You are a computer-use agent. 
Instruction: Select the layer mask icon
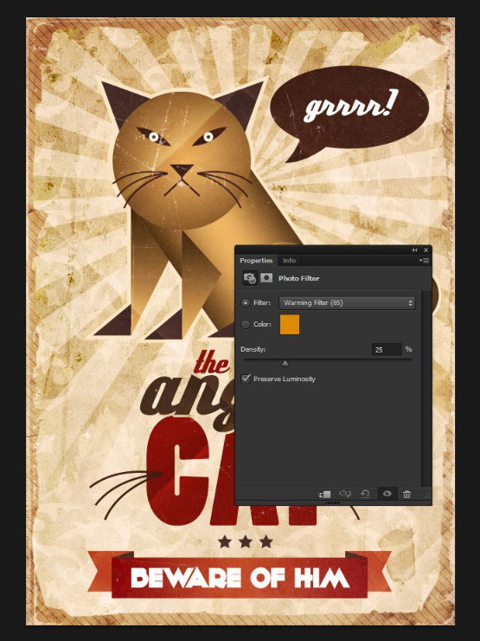pos(266,278)
